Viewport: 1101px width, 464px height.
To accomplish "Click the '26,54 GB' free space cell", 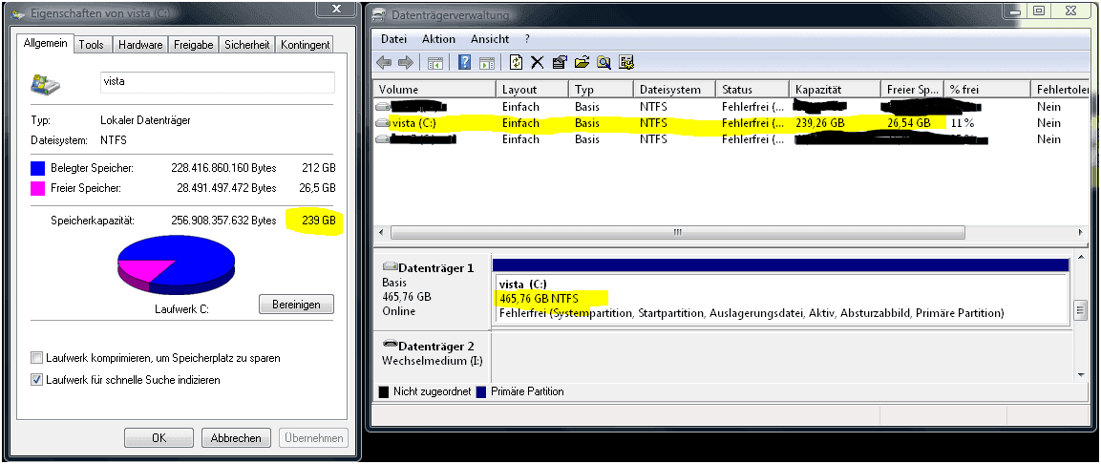I will pyautogui.click(x=909, y=123).
